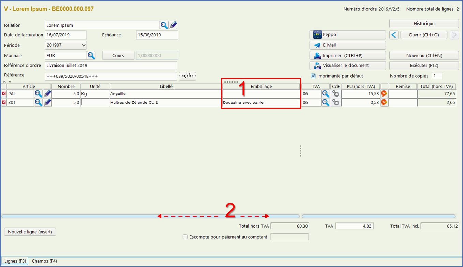Viewport: 463px width, 267px height.
Task: Edit the PAL article with the pen icon
Action: 47,93
